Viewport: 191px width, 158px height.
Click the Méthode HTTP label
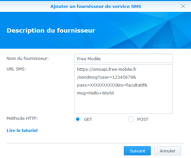[x=22, y=118]
